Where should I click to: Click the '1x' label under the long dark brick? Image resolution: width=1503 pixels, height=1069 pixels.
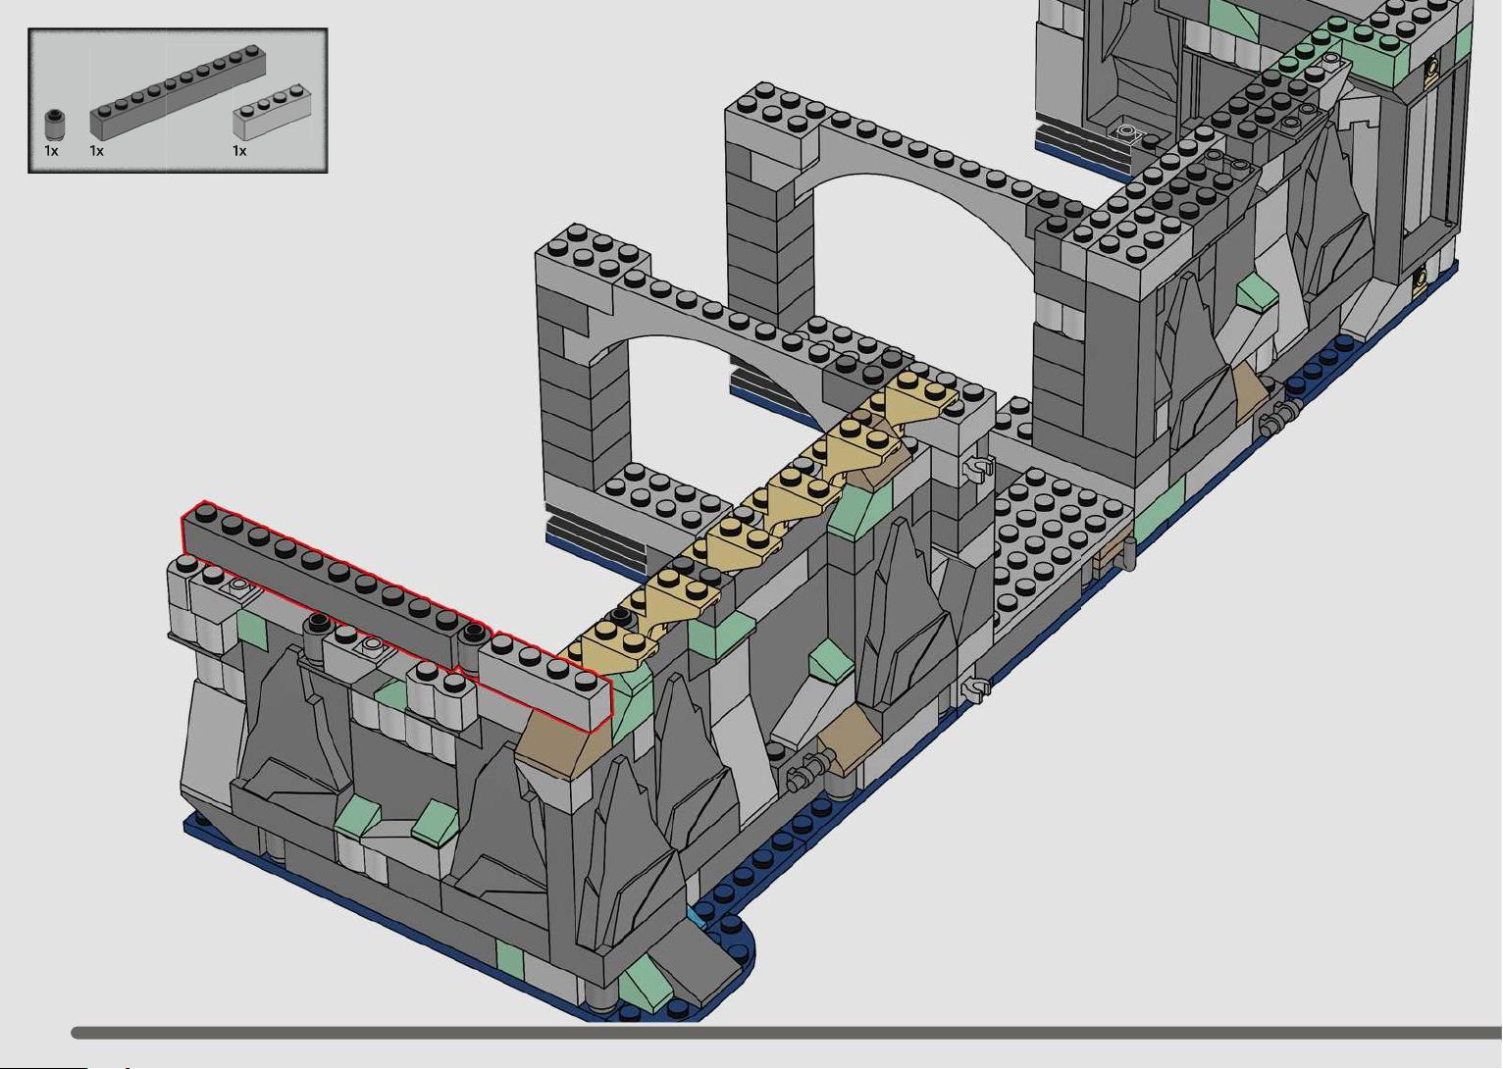pos(96,151)
